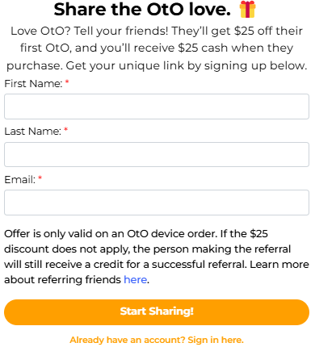Open the blue 'here' referral link

point(135,280)
